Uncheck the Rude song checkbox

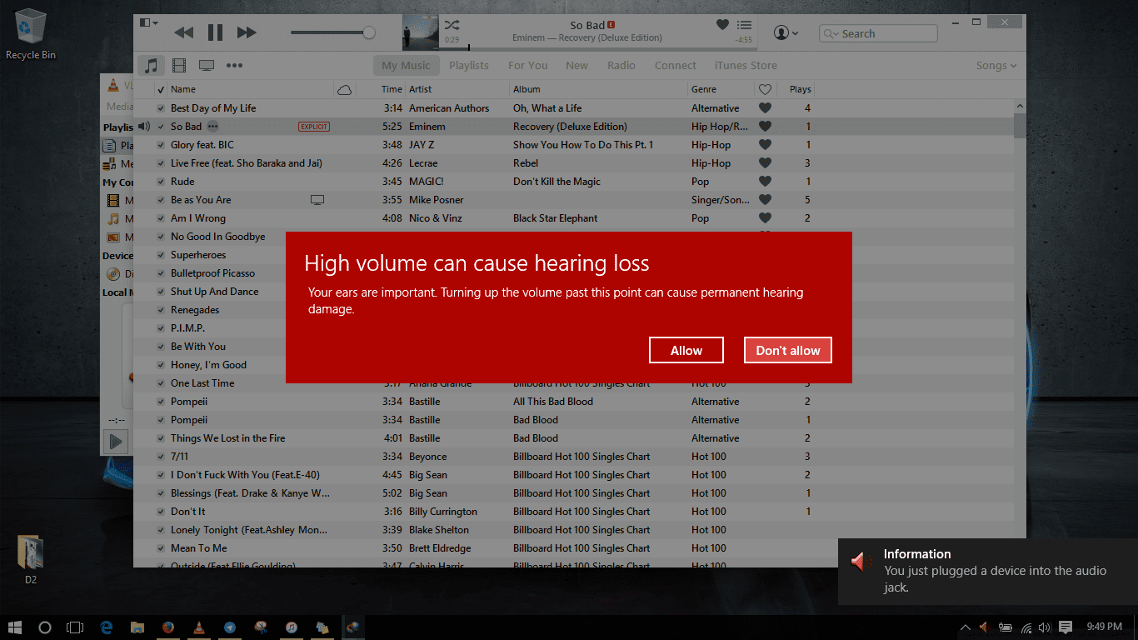click(161, 182)
